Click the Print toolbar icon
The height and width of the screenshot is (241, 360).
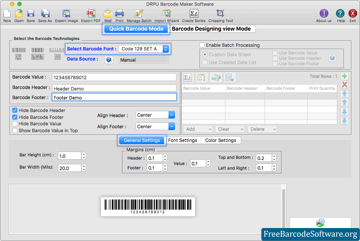pos(120,14)
